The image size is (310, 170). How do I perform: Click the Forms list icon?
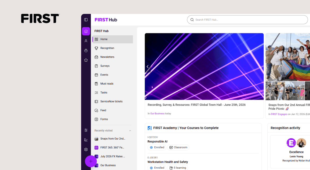click(96, 119)
